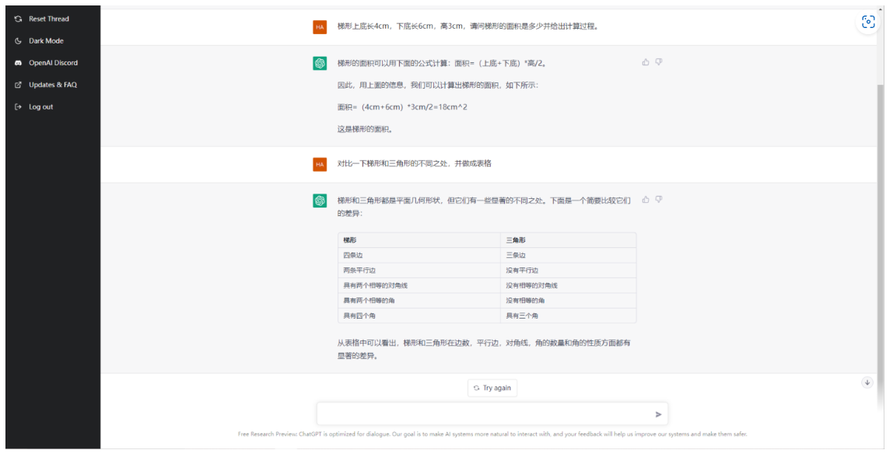Viewport: 893px width, 457px height.
Task: Click the table cell 四条边
Action: (x=419, y=255)
